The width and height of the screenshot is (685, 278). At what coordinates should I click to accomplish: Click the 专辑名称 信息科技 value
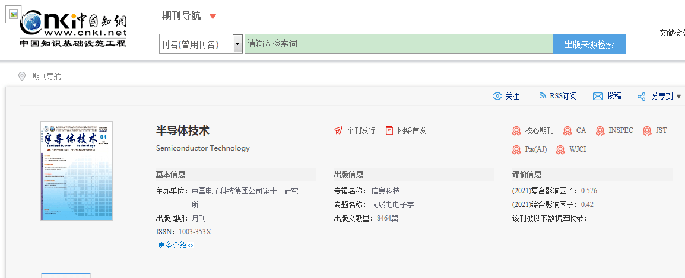point(385,191)
